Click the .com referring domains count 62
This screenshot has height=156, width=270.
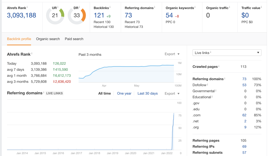click(x=244, y=115)
